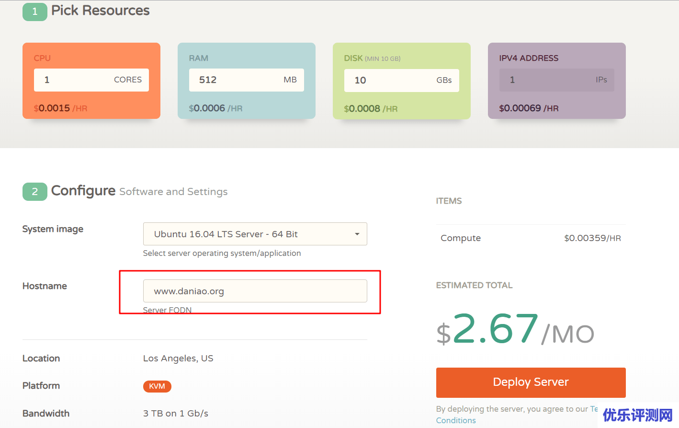Click the System image dropdown arrow

pyautogui.click(x=357, y=234)
